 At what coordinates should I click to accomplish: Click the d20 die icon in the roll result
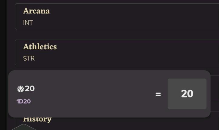click(x=21, y=89)
